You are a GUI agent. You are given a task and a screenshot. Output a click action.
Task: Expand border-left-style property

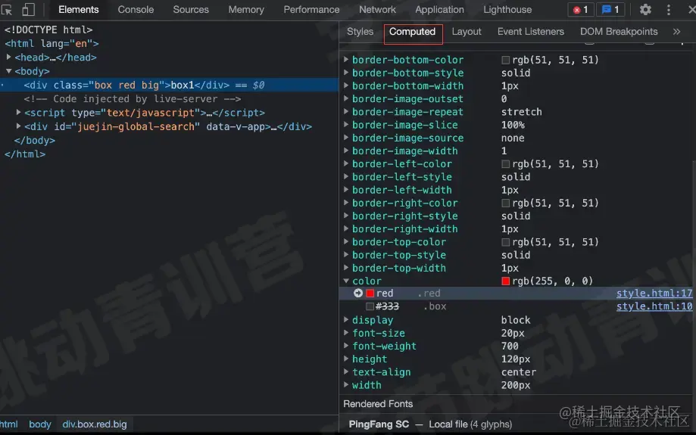[x=346, y=176]
